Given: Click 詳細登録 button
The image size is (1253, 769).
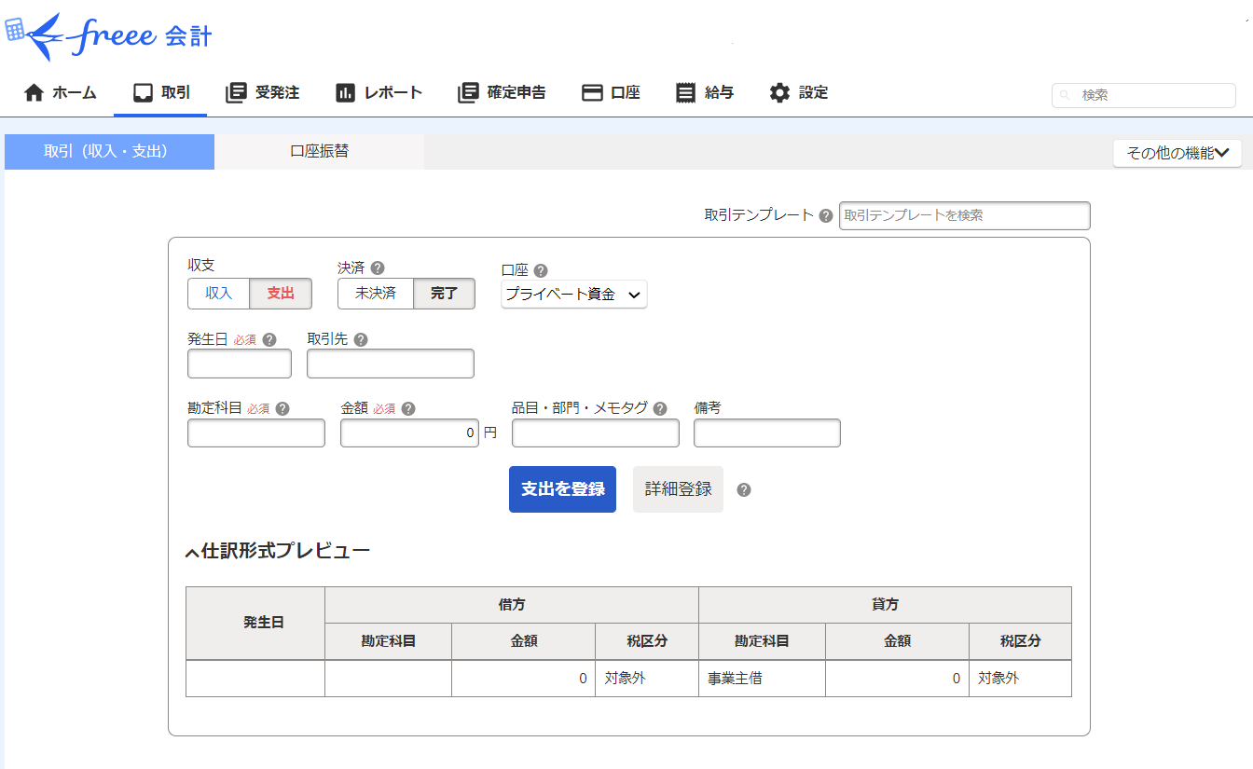Looking at the screenshot, I should 678,489.
